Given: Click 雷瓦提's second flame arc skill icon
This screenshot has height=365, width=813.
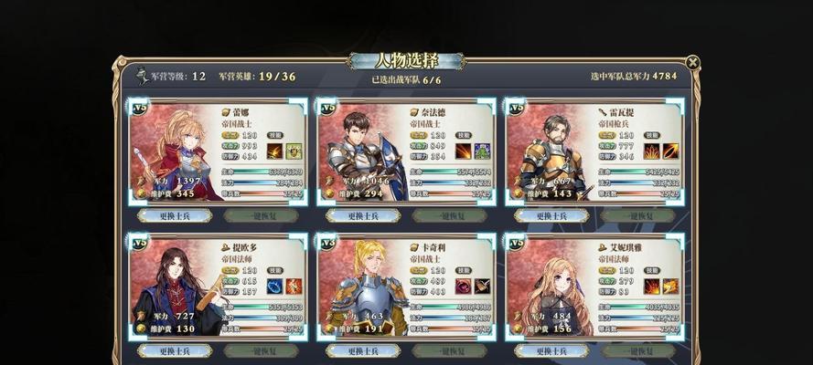Looking at the screenshot, I should pyautogui.click(x=670, y=151).
